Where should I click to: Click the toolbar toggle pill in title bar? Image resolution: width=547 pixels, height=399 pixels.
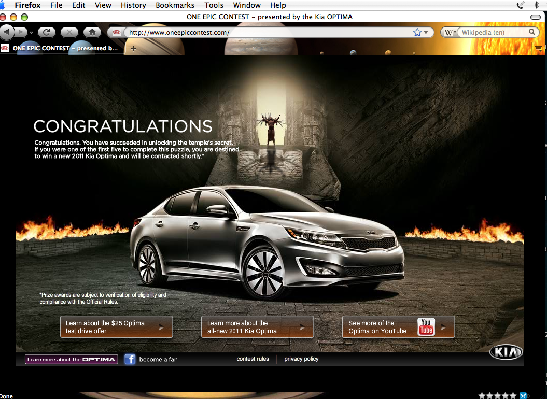tap(535, 17)
